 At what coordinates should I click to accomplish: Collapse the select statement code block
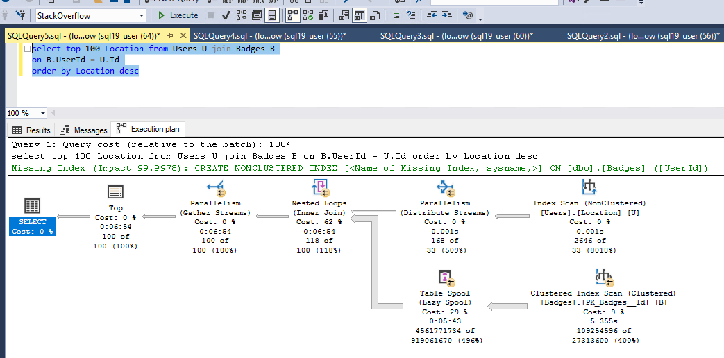pyautogui.click(x=27, y=49)
